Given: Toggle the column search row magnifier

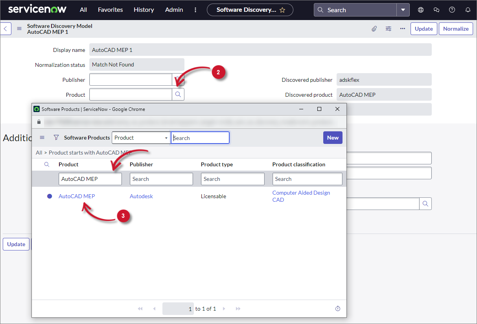Looking at the screenshot, I should coord(47,164).
